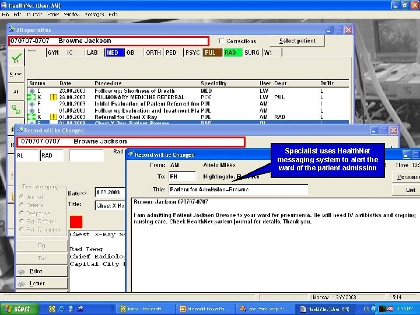
Task: Click the All specialties window title icon
Action: (12, 30)
